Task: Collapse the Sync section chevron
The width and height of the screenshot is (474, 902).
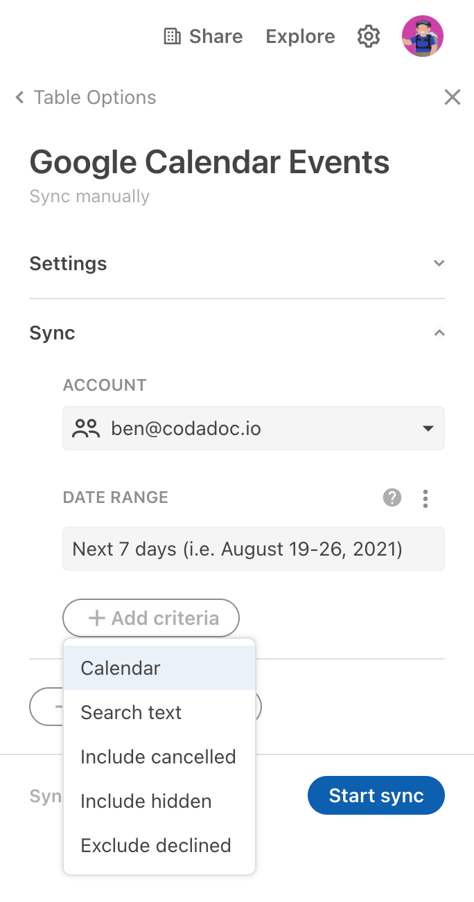Action: pos(439,333)
